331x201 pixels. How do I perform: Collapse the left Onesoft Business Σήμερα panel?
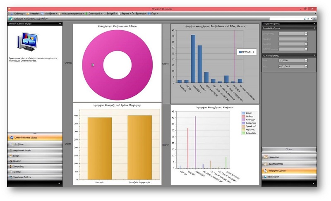[60, 24]
